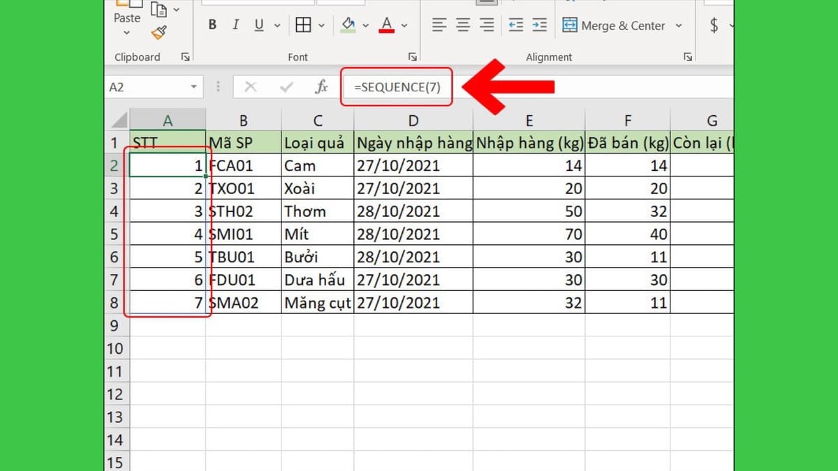Click the red Font Color swatch
The width and height of the screenshot is (838, 471).
(386, 31)
